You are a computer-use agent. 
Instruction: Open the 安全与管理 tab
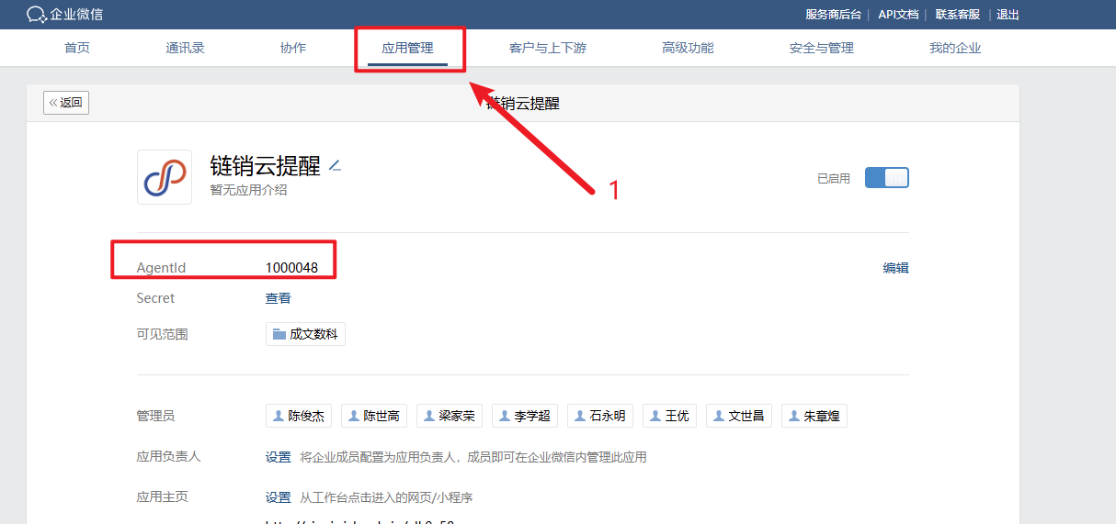click(x=821, y=48)
